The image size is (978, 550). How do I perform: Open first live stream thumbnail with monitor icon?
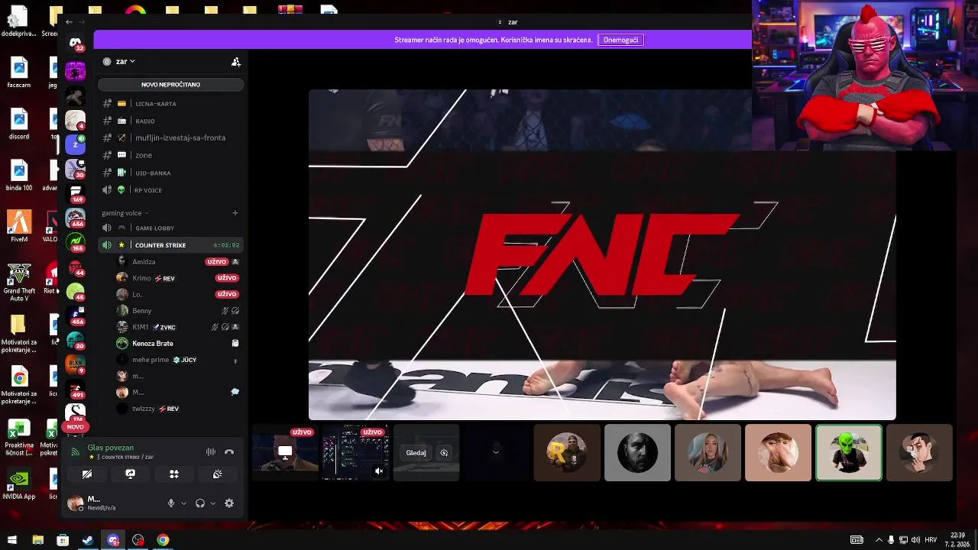(x=286, y=453)
